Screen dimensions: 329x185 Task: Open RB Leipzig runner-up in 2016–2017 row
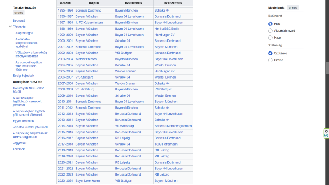[122, 138]
